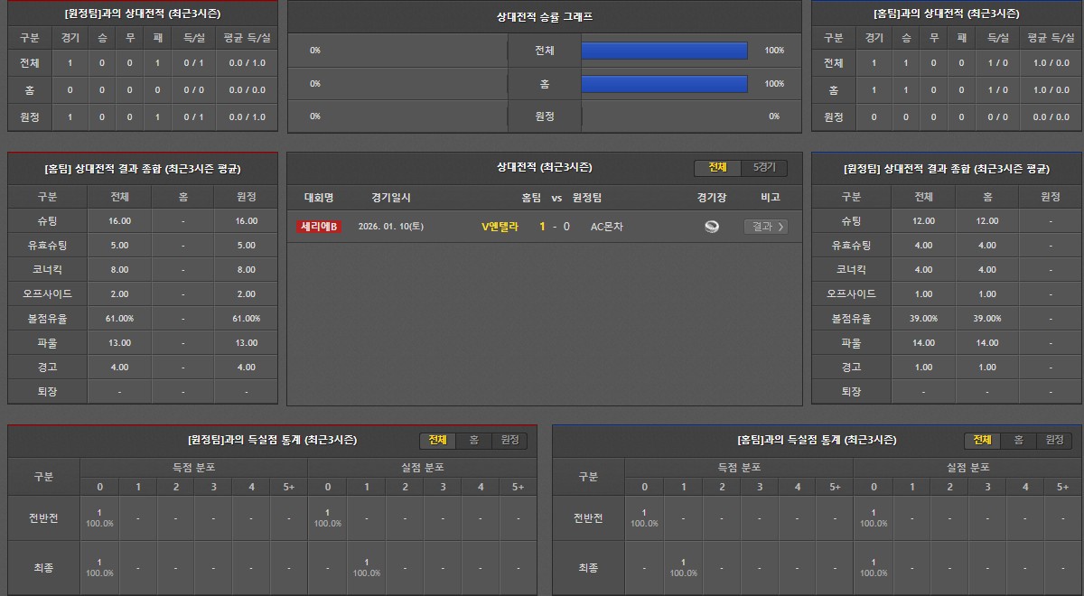This screenshot has height=596, width=1084.
Task: Select 원정 toggle in [홈팀] 득실점 통계
Action: (1053, 440)
